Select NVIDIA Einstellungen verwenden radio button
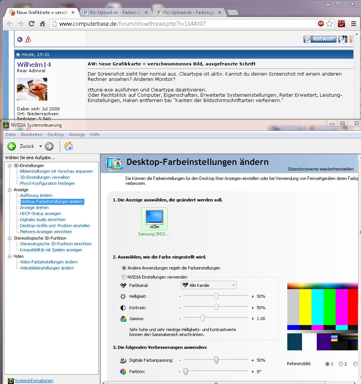The width and height of the screenshot is (361, 384). [x=124, y=277]
